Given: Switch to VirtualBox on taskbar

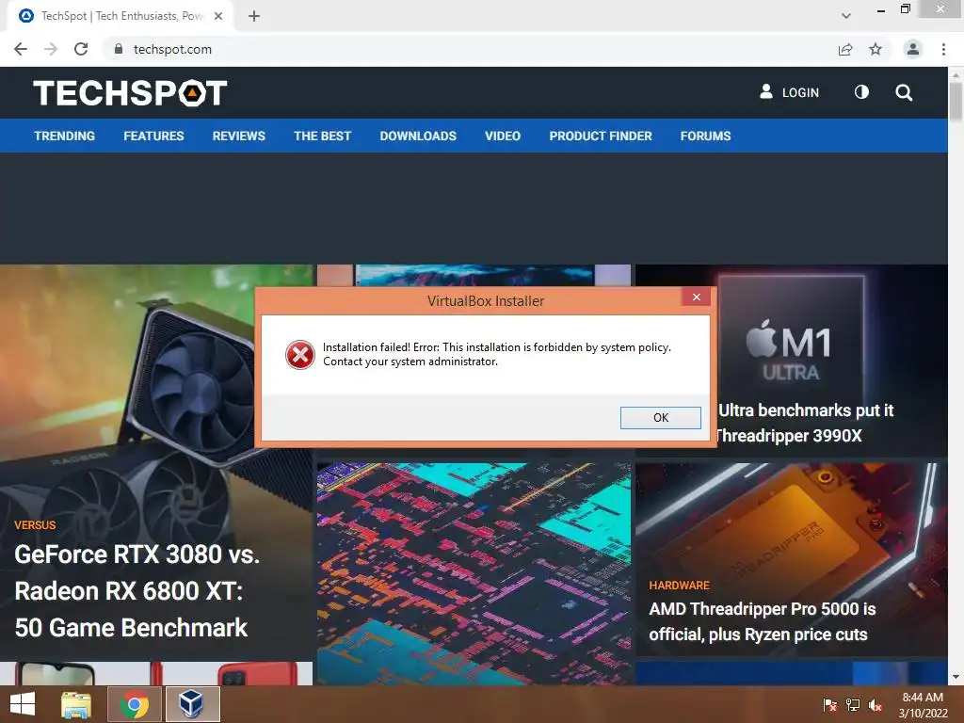Looking at the screenshot, I should (x=192, y=704).
